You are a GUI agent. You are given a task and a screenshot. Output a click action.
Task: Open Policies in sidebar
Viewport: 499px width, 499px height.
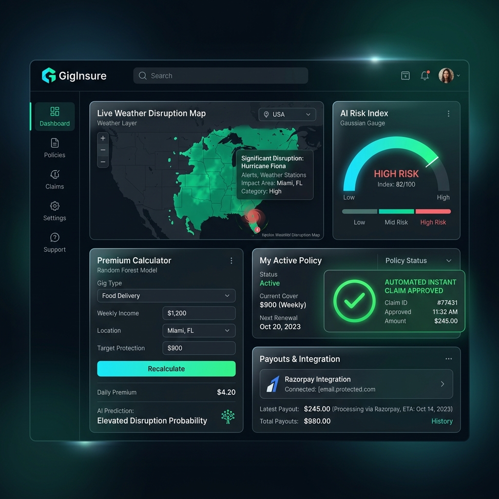click(x=55, y=148)
